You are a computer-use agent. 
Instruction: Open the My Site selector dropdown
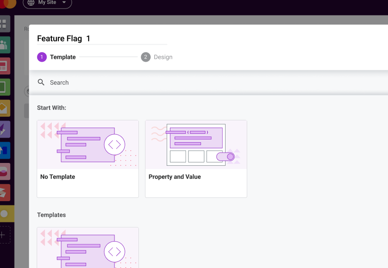[x=47, y=3]
